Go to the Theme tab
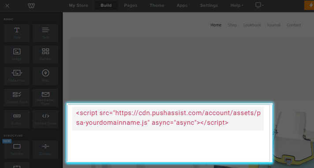 157,5
